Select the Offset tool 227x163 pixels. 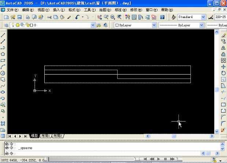223,54
